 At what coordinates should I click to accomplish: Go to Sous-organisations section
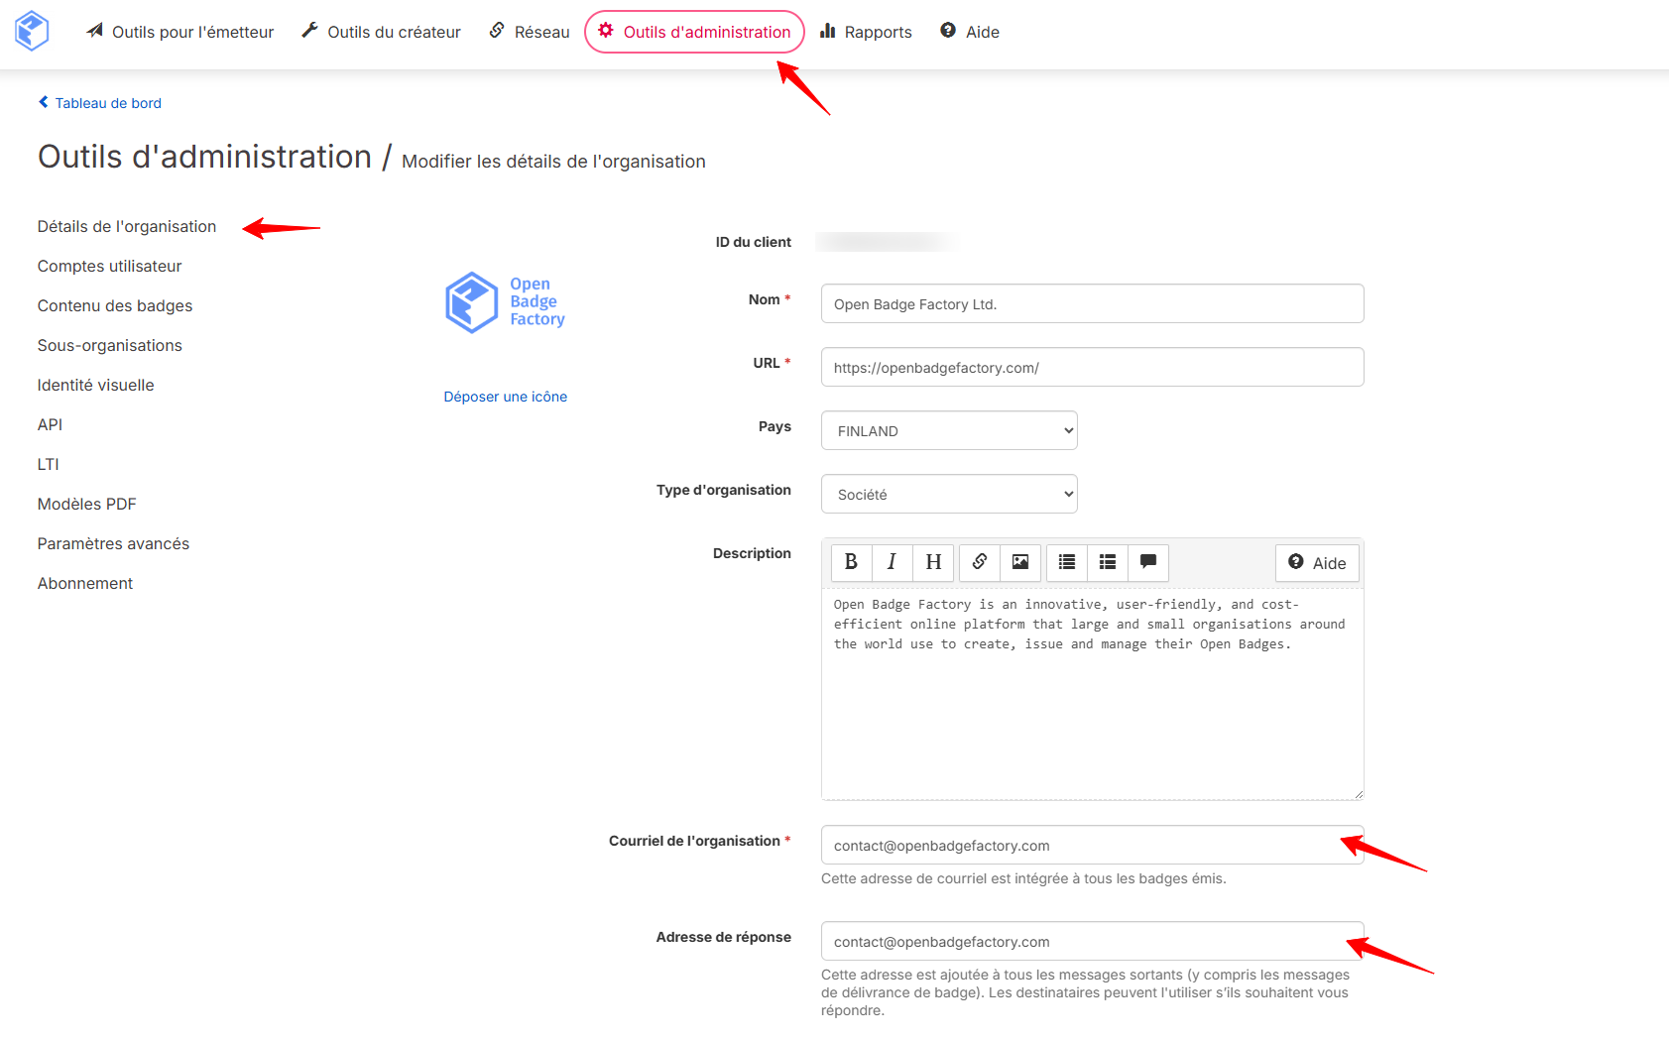(110, 345)
